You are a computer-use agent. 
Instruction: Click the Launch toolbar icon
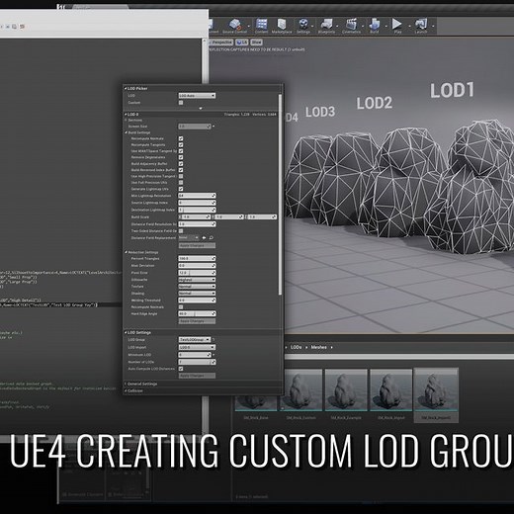(x=421, y=26)
